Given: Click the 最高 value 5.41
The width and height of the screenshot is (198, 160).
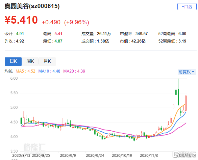Looking at the screenshot, I should click(x=58, y=34).
